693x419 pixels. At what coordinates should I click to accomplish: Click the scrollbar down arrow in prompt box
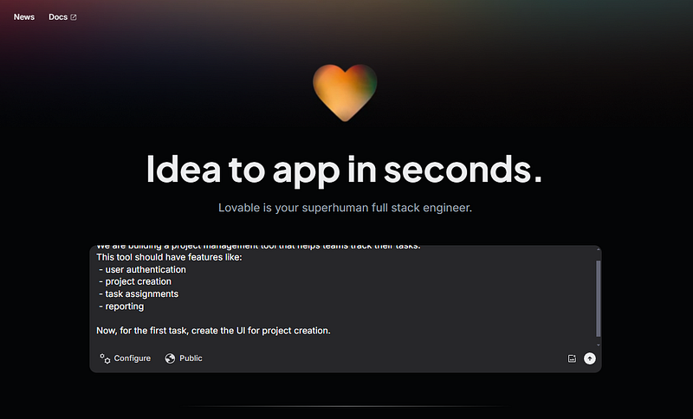[599, 345]
